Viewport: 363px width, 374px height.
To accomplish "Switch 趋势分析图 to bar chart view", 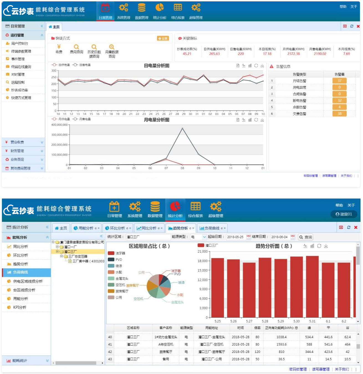I will point(312,246).
